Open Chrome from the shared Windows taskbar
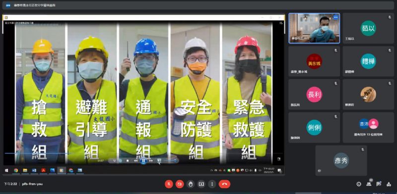The height and width of the screenshot is (194, 397). coord(16,171)
